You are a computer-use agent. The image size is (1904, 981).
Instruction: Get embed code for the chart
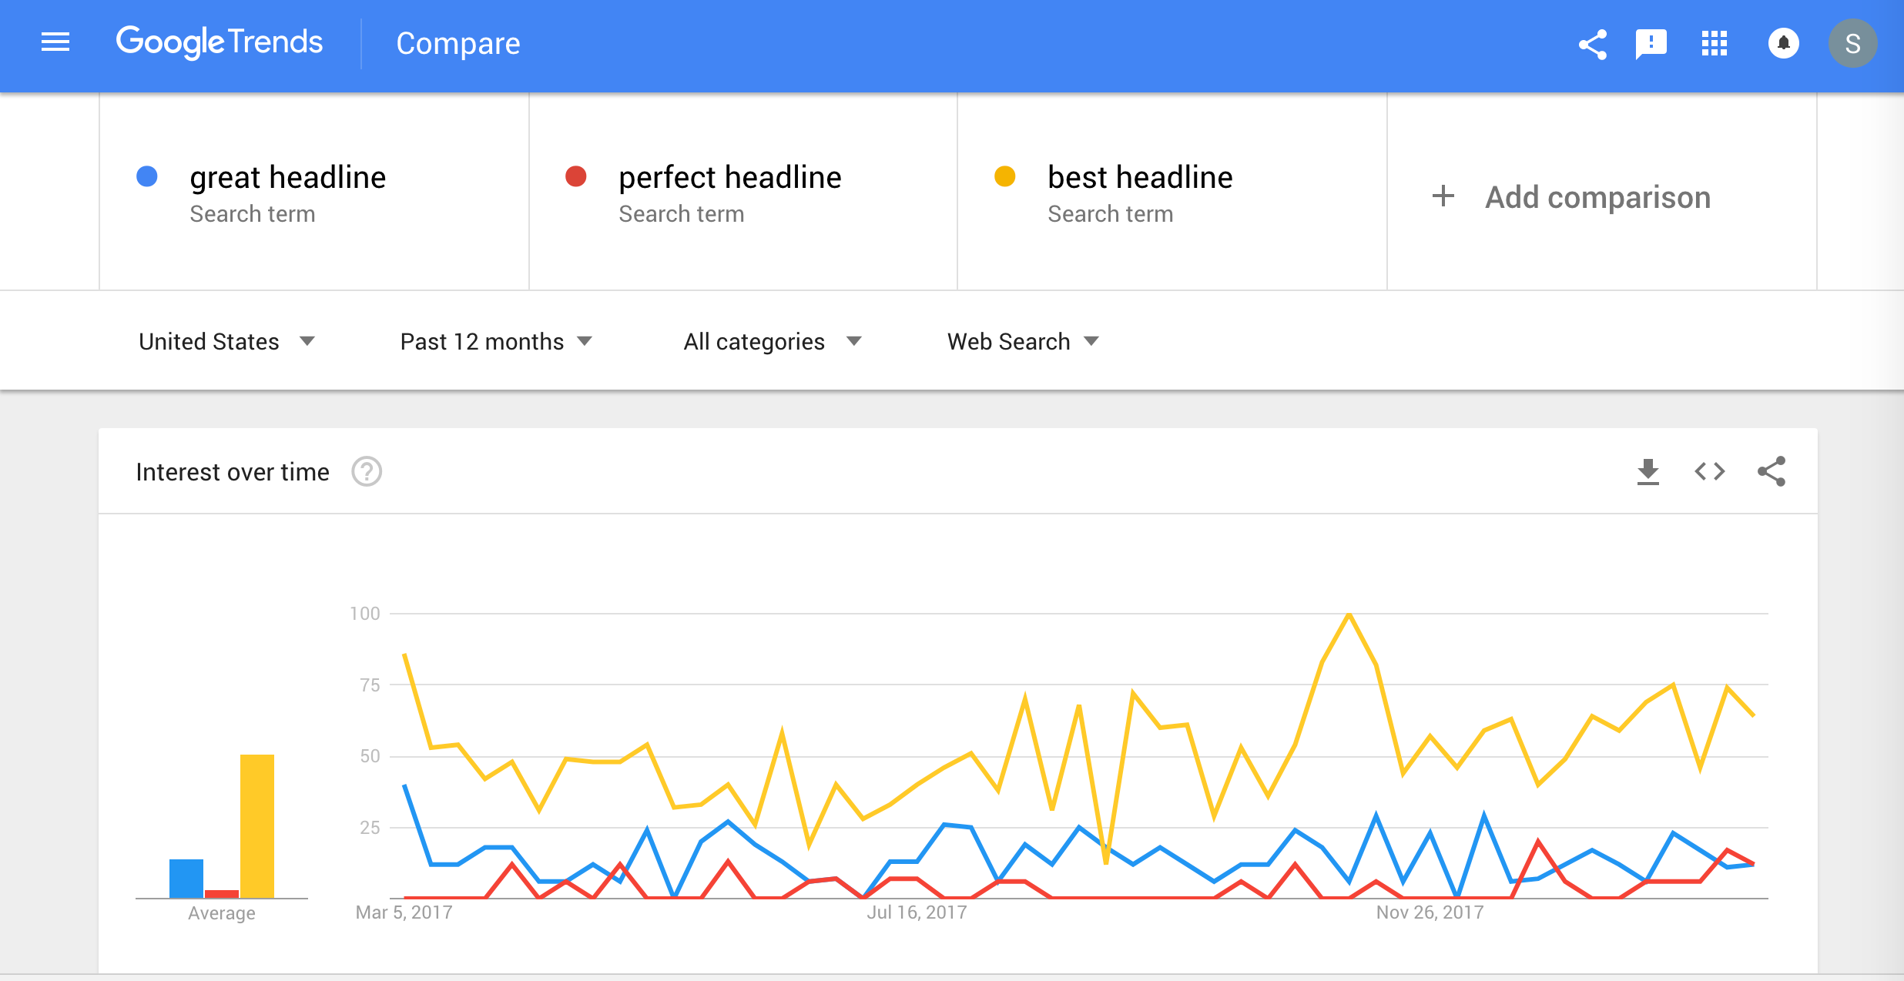click(x=1709, y=471)
